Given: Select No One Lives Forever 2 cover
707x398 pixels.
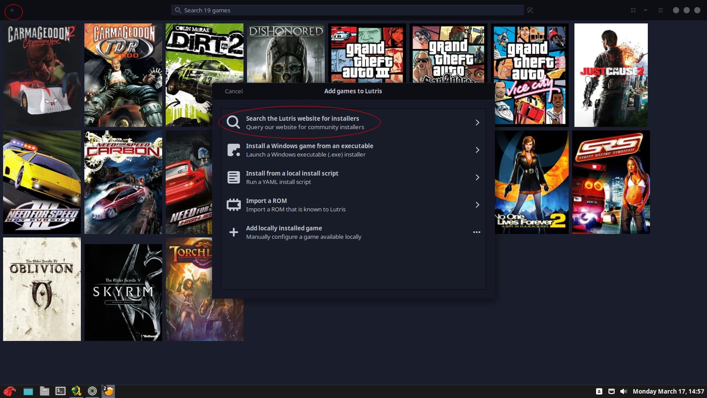Looking at the screenshot, I should coord(532,182).
